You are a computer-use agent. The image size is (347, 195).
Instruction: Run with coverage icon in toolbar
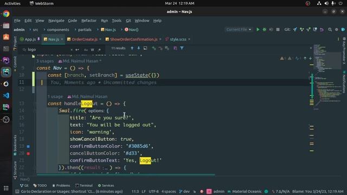pos(271,29)
